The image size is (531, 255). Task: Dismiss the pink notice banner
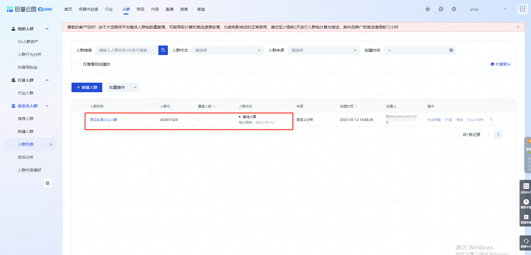(518, 27)
